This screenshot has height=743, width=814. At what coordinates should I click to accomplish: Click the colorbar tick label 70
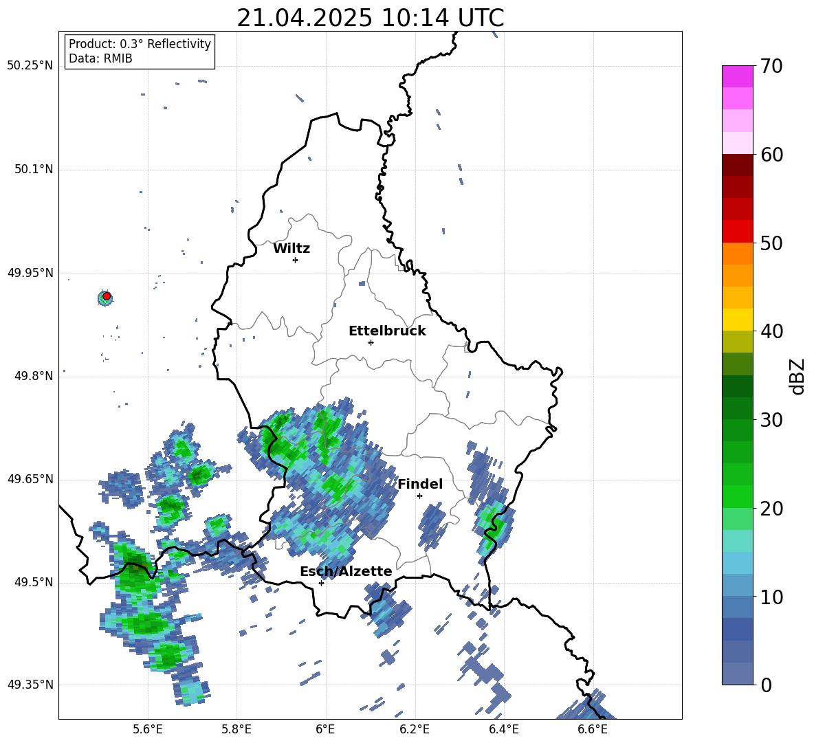pos(771,67)
